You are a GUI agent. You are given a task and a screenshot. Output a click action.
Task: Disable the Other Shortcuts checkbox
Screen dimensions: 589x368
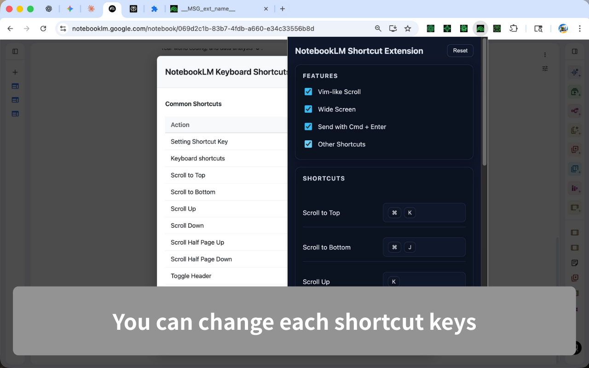pos(308,144)
